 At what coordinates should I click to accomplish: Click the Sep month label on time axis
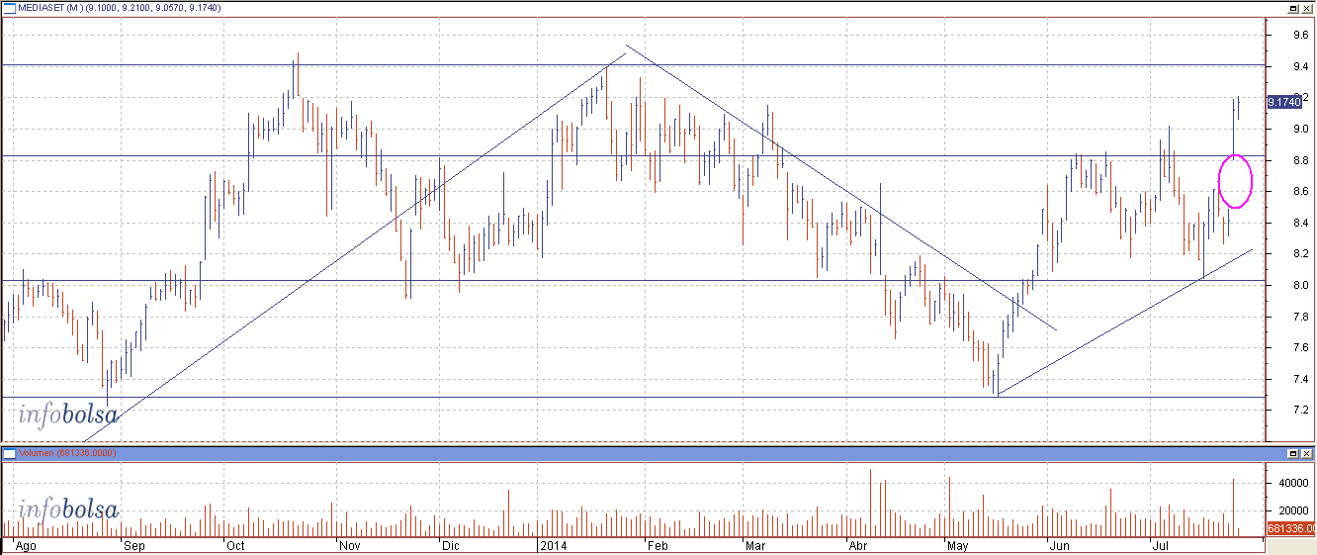tap(133, 545)
